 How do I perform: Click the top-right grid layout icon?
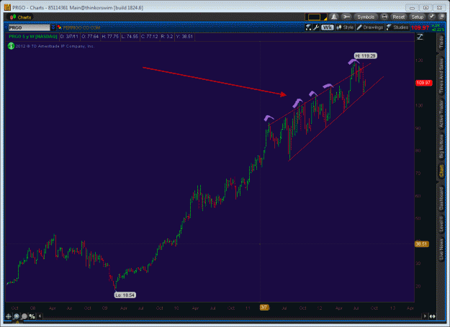[441, 17]
